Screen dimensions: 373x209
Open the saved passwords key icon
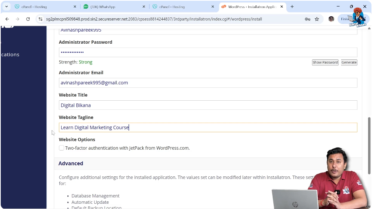pyautogui.click(x=307, y=19)
